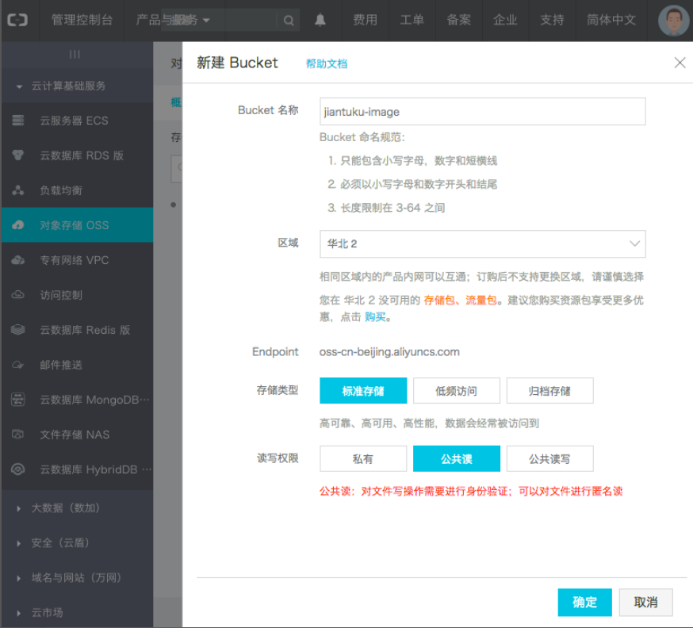Click the OSS cloud storage icon
This screenshot has width=693, height=628.
point(17,225)
